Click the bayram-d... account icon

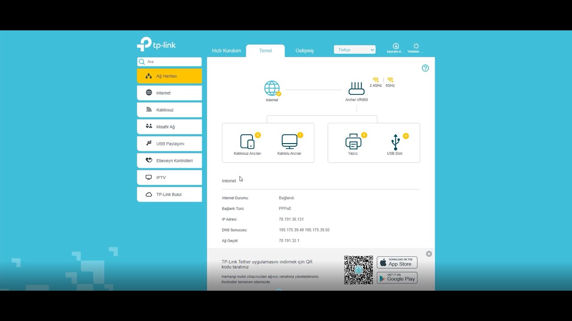pyautogui.click(x=395, y=46)
